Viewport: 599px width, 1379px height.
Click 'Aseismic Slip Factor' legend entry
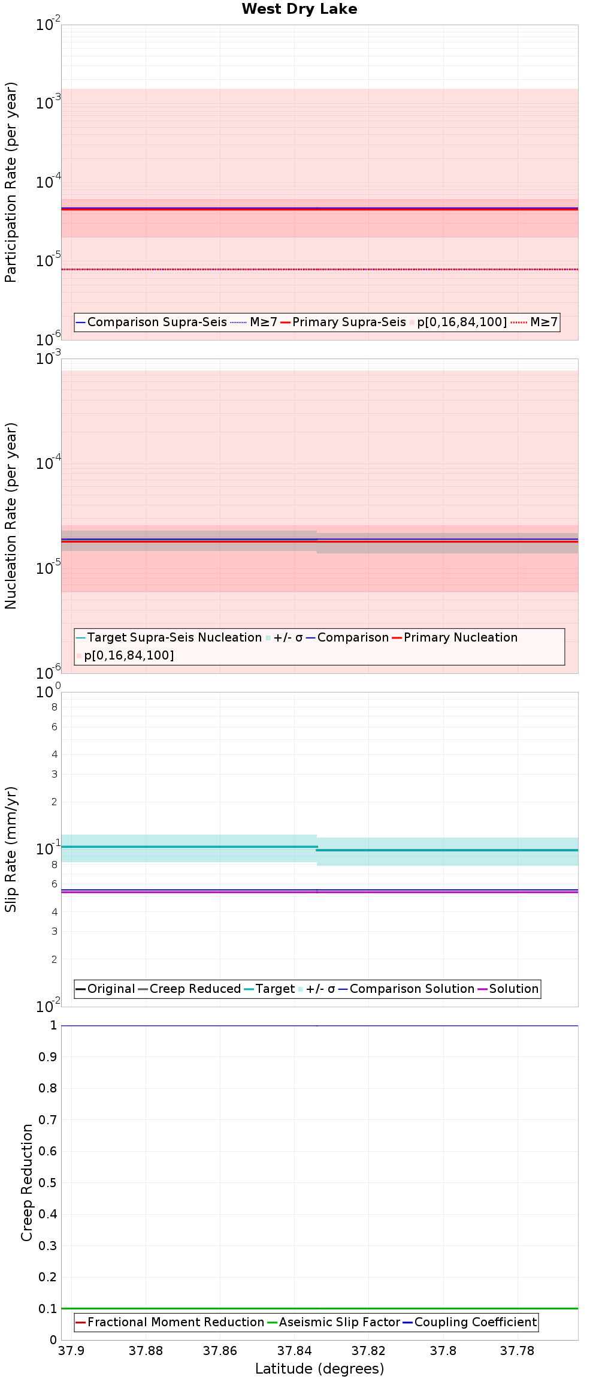pos(333,1322)
